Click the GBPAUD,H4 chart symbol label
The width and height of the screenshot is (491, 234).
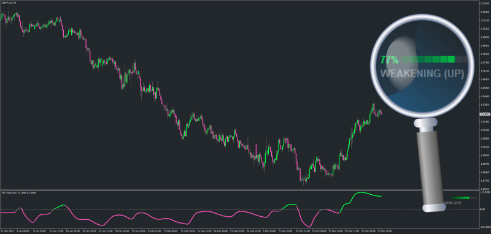9,2
